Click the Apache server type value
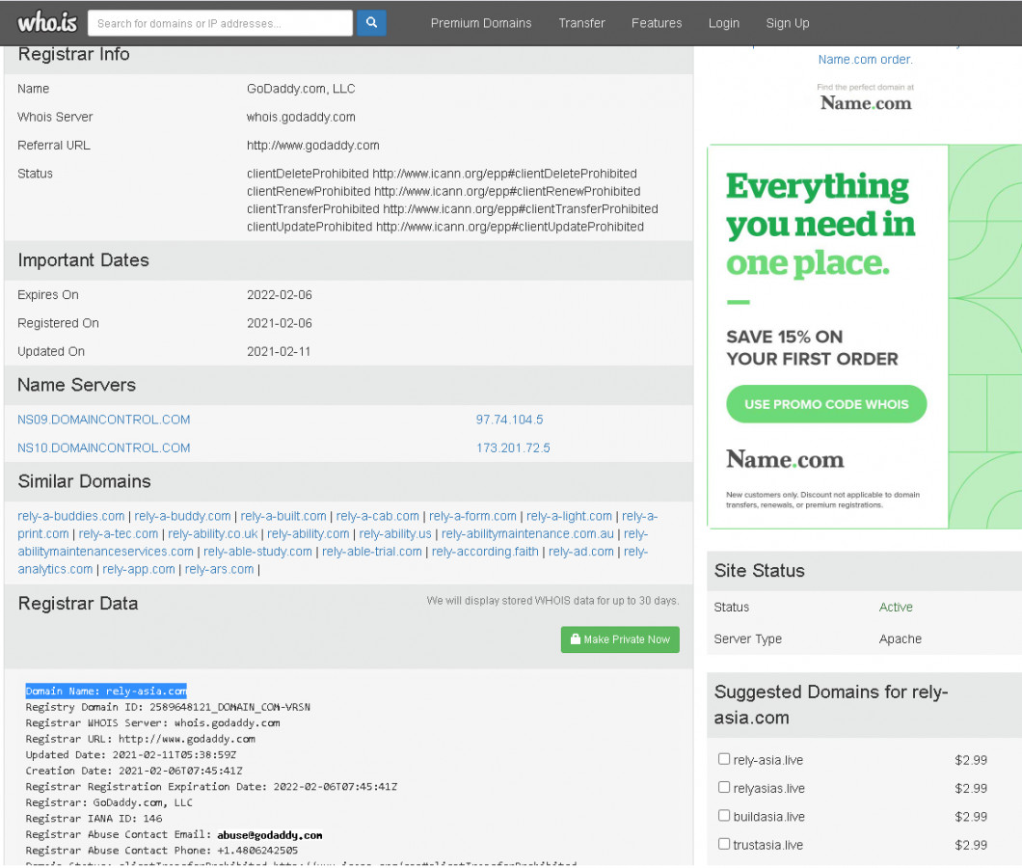 pyautogui.click(x=901, y=639)
